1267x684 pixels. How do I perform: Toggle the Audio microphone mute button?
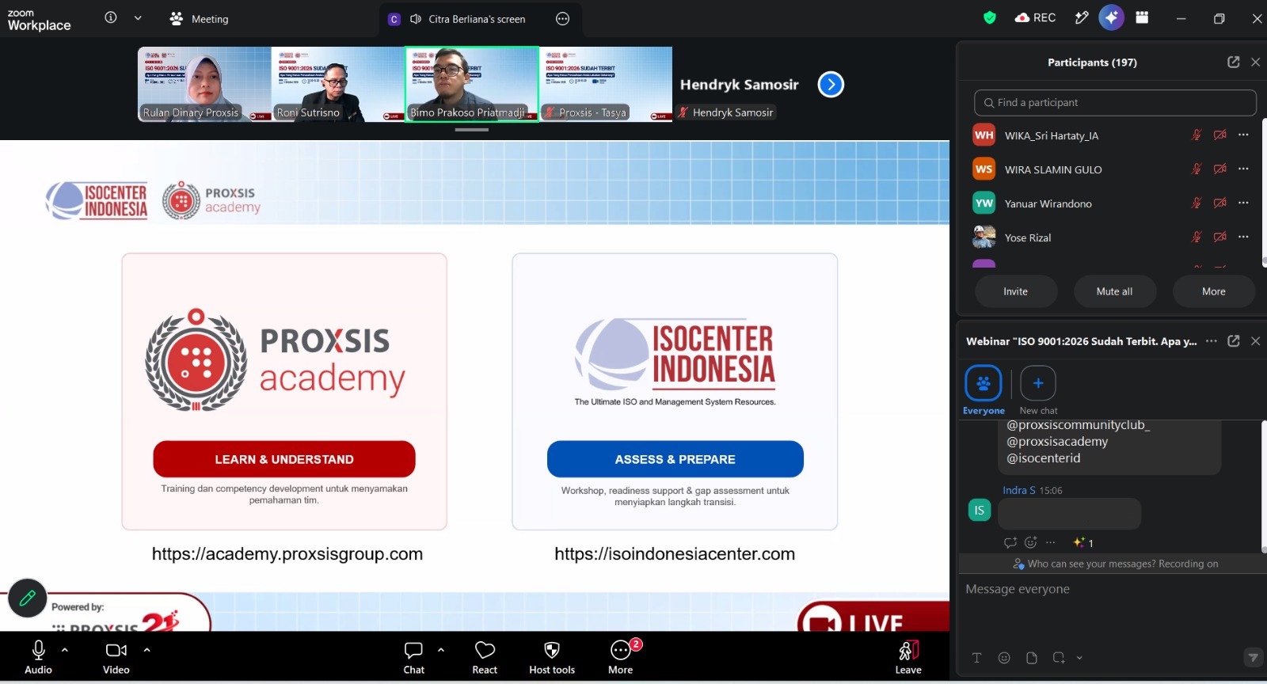point(38,658)
